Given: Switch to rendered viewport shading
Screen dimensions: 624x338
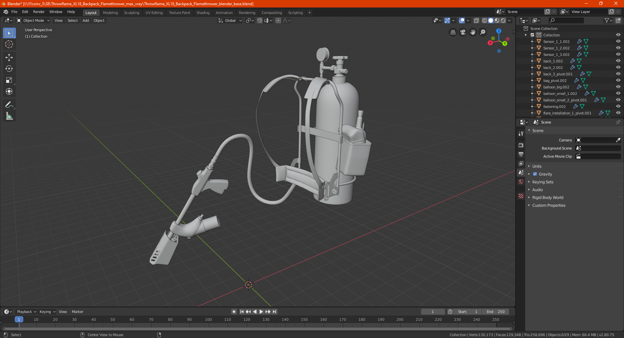Looking at the screenshot, I should (x=503, y=20).
